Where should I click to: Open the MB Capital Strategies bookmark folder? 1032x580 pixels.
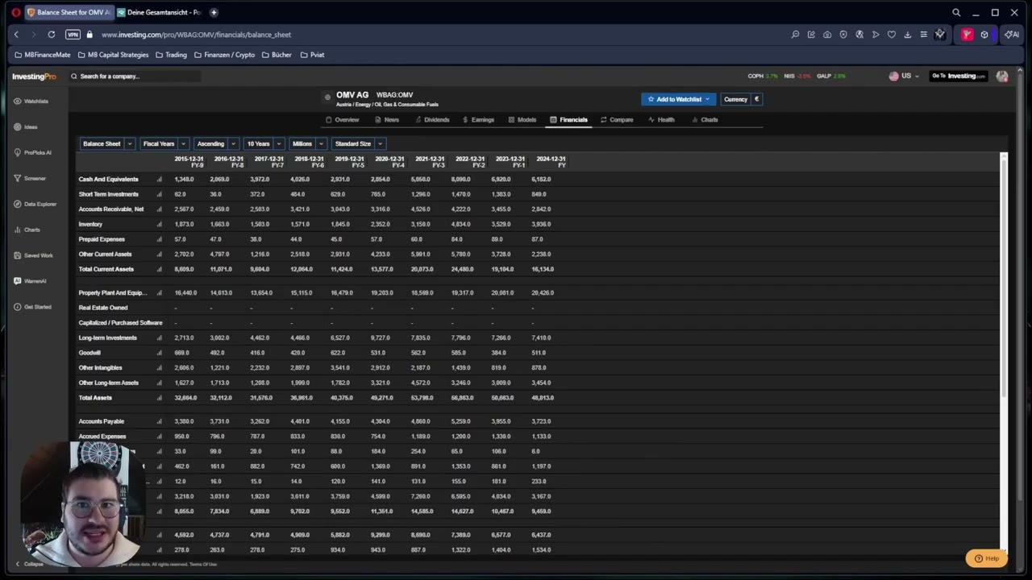tap(113, 55)
